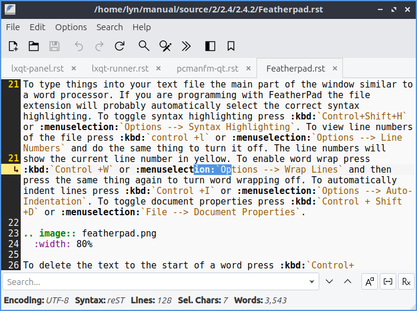Find next match with down chevron
This screenshot has width=417, height=311.
[x=330, y=281]
